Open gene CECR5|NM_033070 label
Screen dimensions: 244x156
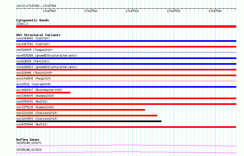tap(29, 143)
